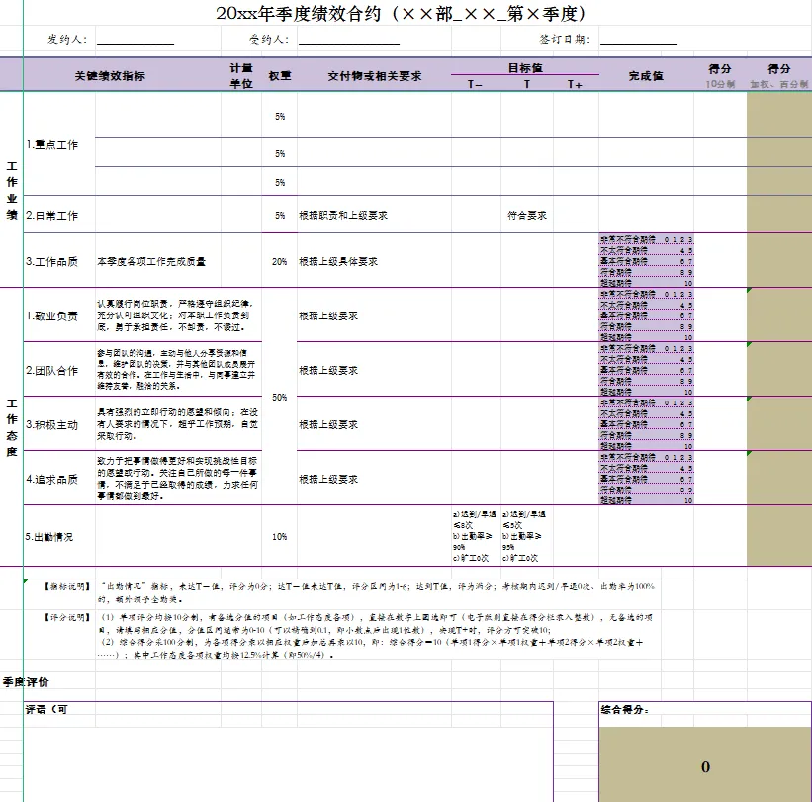Click the note text starting '“出勤情况”指标'

[378, 592]
